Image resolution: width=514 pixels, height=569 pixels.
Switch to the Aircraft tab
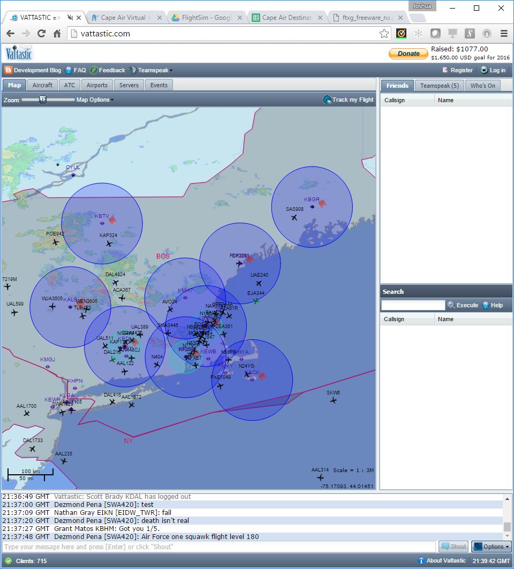[42, 85]
